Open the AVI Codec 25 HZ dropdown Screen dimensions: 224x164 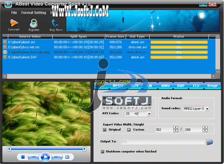[x=149, y=114]
